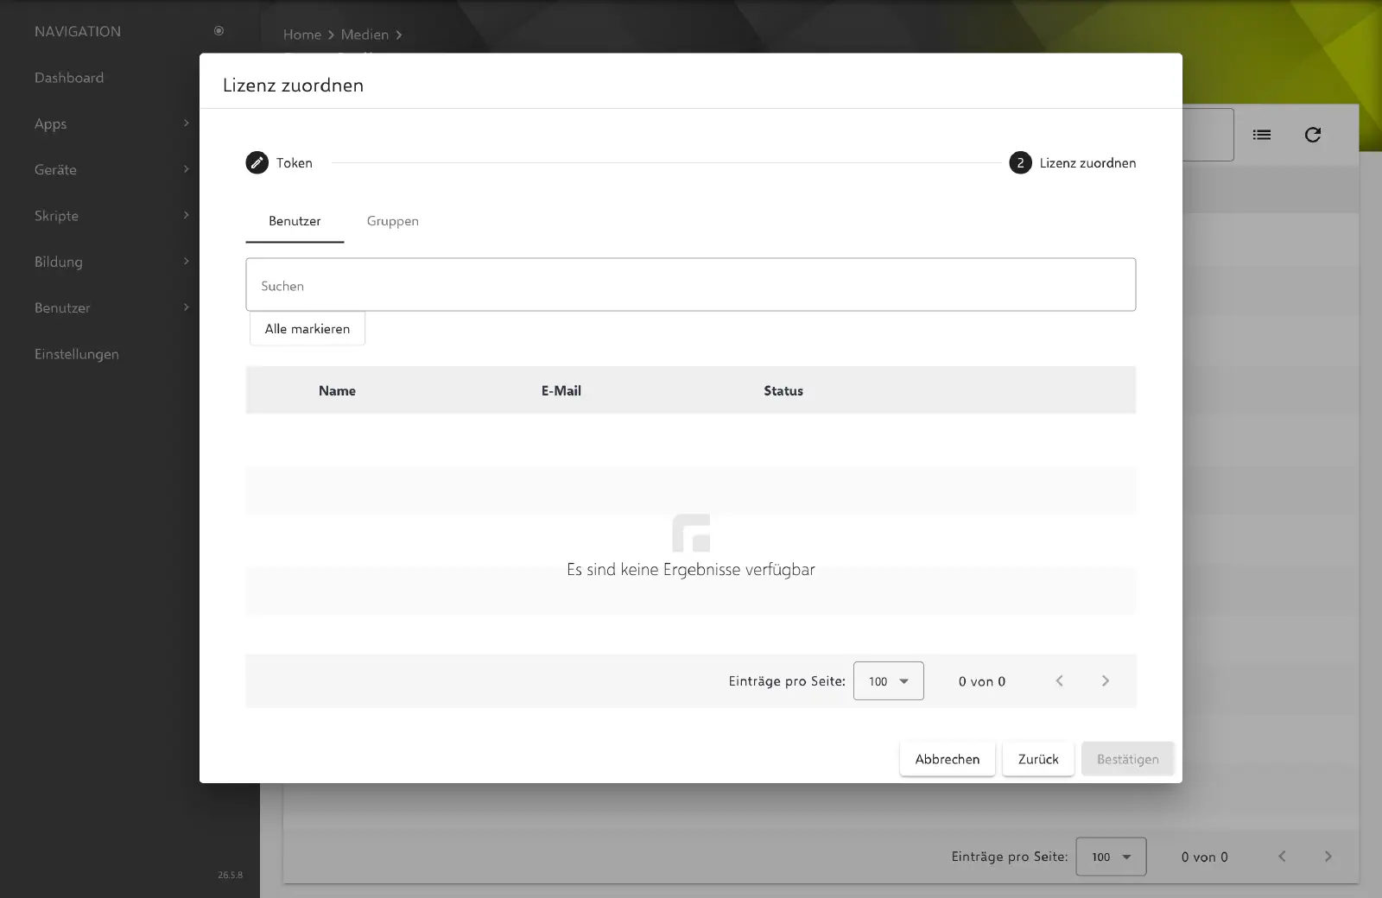Click the 0 von 0 text in dialog
Viewport: 1382px width, 898px height.
click(x=982, y=681)
